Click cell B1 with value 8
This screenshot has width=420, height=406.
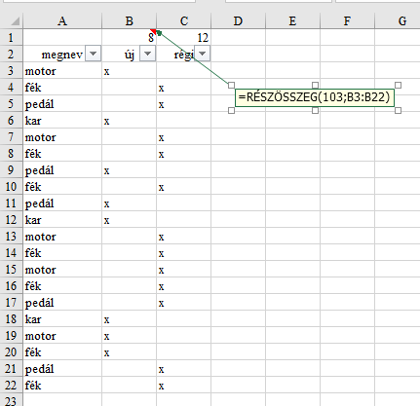click(130, 38)
